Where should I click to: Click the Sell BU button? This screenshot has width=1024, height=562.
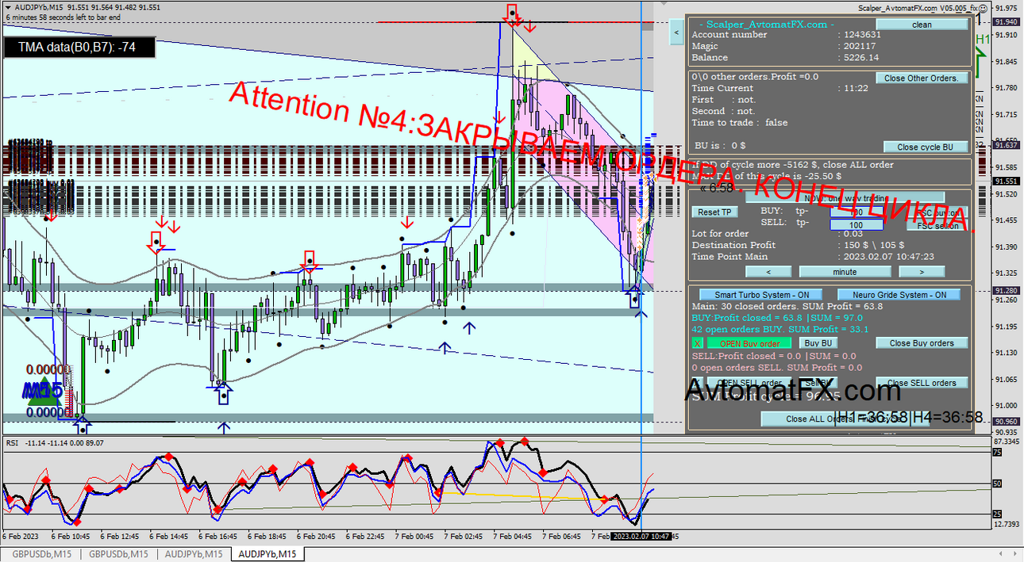(818, 383)
